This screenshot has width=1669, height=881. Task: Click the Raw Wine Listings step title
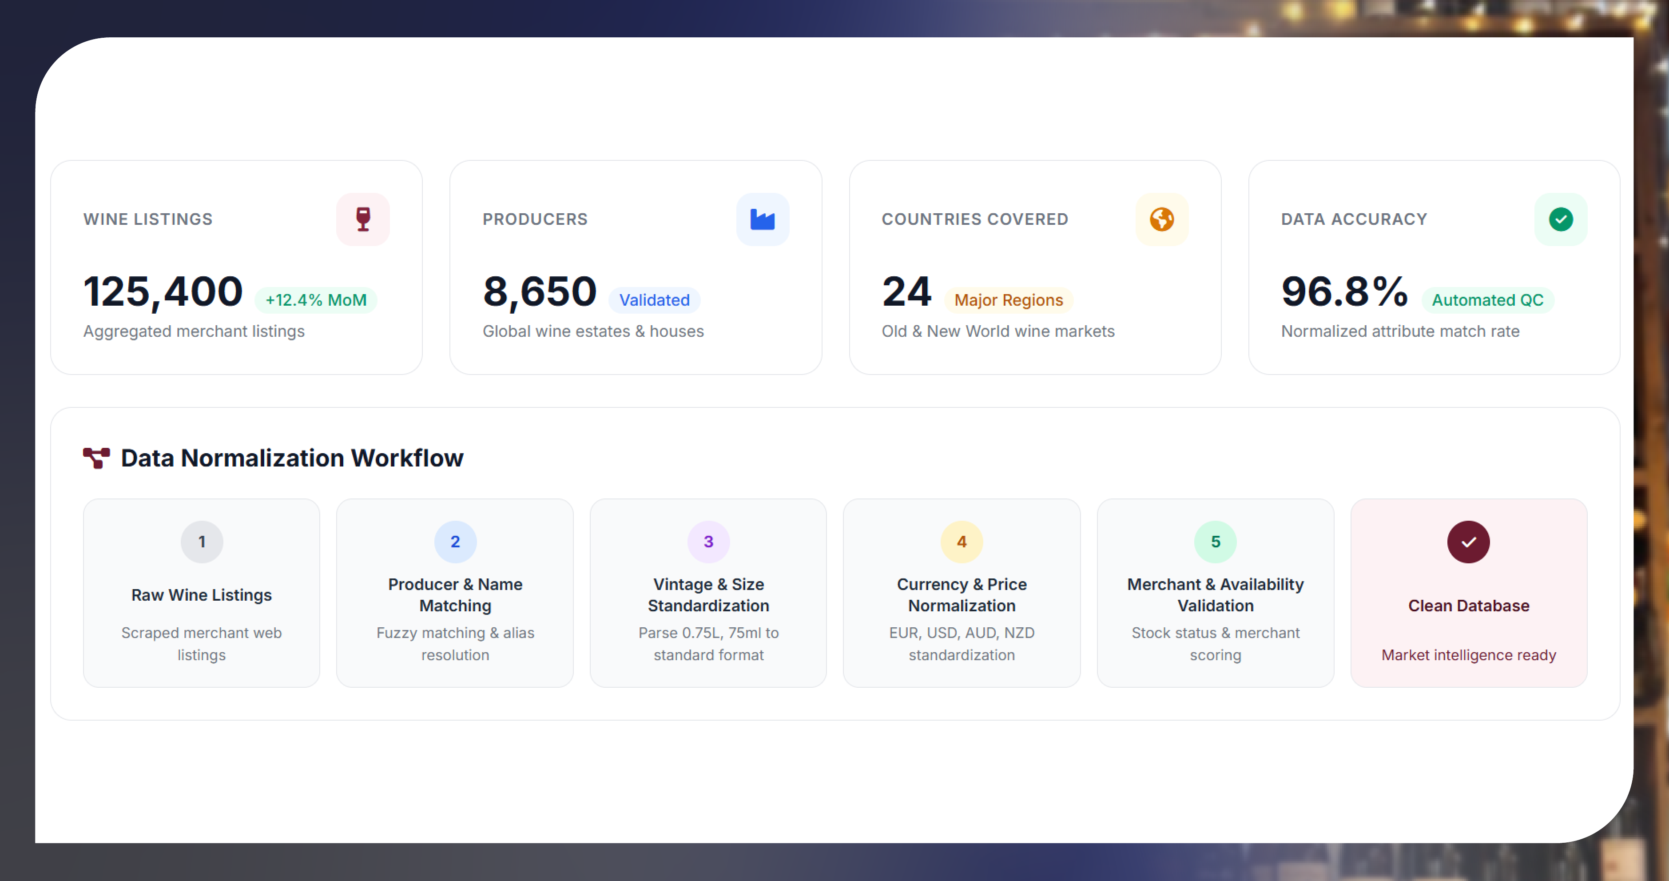(x=202, y=595)
